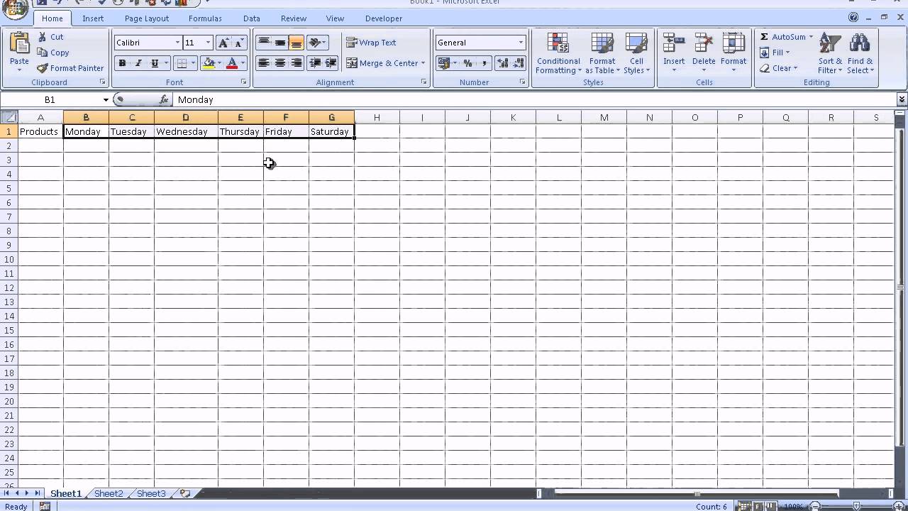Viewport: 908px width, 511px height.
Task: Open Format as Table gallery
Action: [602, 53]
